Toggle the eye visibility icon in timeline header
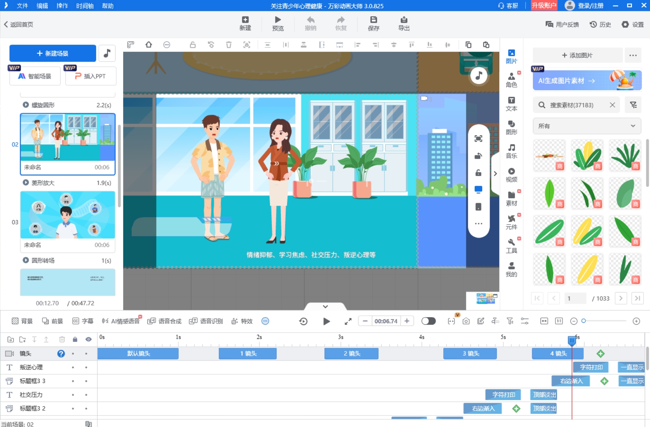 pyautogui.click(x=88, y=339)
